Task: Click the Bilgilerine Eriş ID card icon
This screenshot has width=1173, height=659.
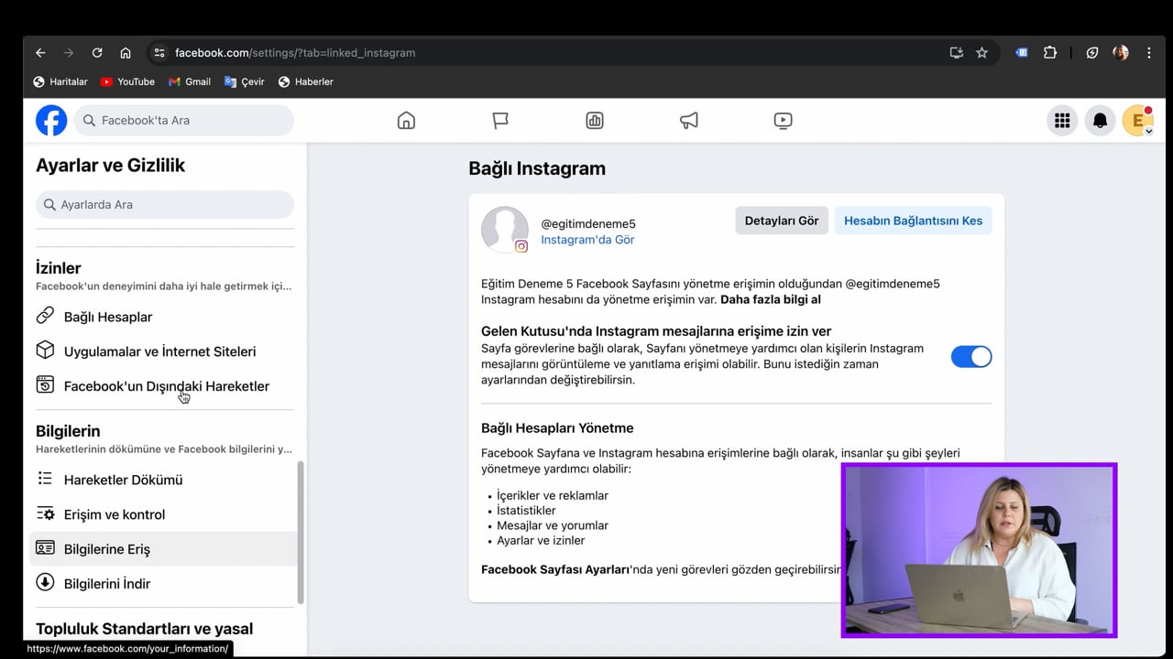Action: click(x=45, y=548)
